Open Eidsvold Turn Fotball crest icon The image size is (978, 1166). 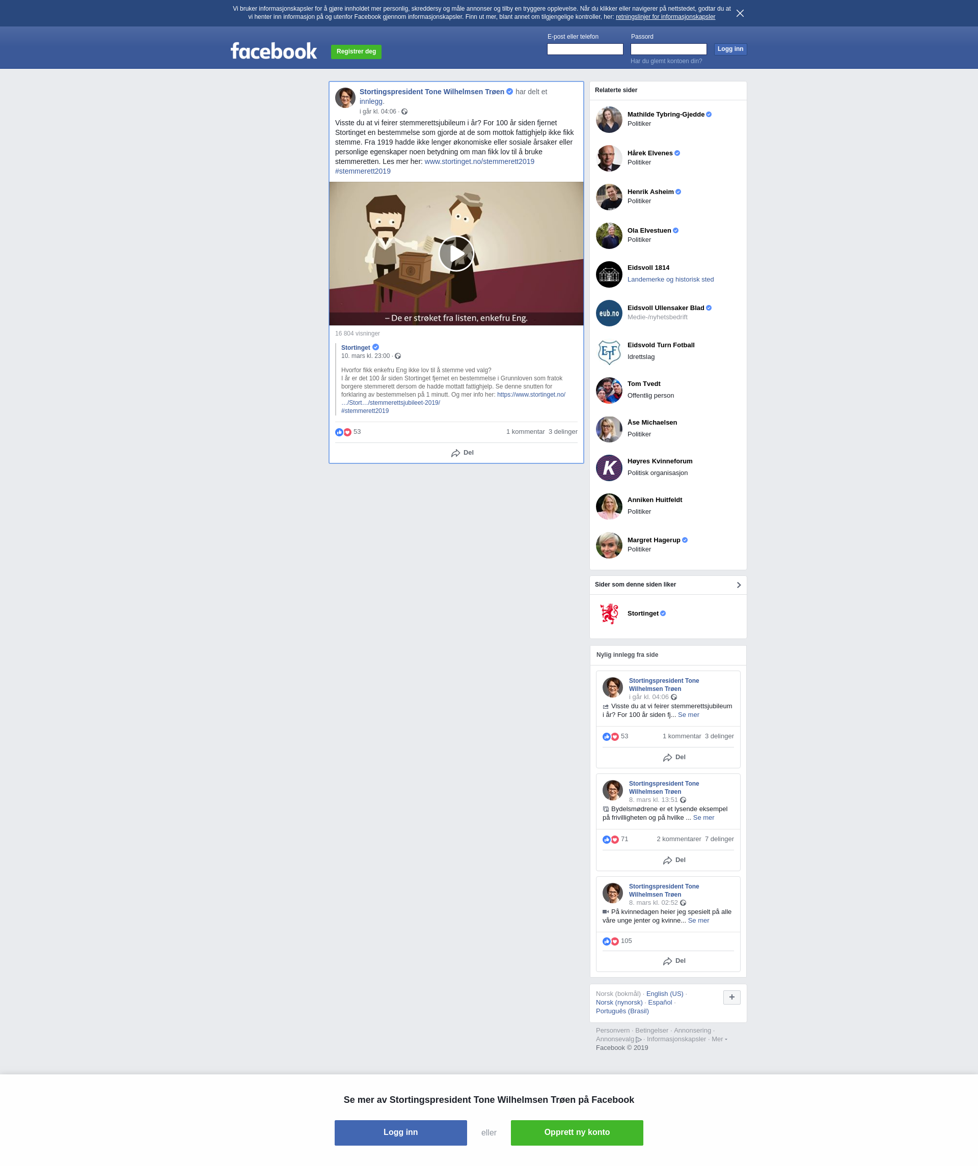click(609, 352)
